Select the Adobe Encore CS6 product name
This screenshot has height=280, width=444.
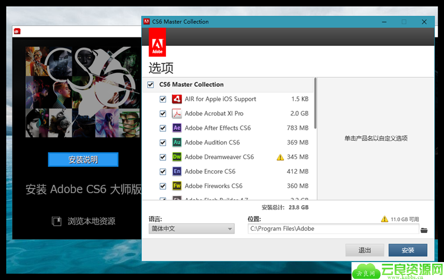point(210,171)
